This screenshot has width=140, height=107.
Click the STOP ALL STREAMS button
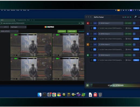pyautogui.click(x=115, y=85)
